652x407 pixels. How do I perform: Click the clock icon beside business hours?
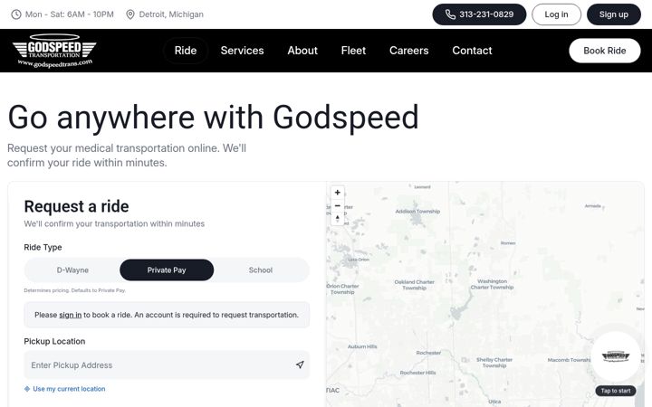coord(15,14)
